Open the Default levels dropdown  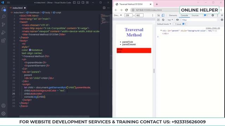pyautogui.click(x=164, y=24)
